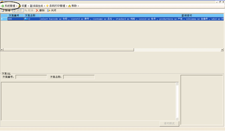Click the barcode icon beside 条码生成
The height and width of the screenshot is (131, 225).
(31, 6)
